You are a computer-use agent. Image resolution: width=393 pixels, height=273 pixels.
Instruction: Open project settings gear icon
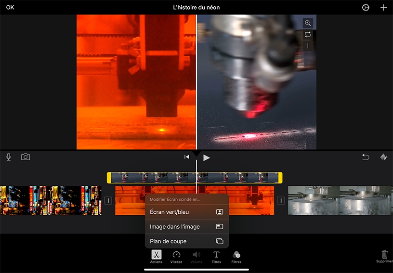(366, 8)
